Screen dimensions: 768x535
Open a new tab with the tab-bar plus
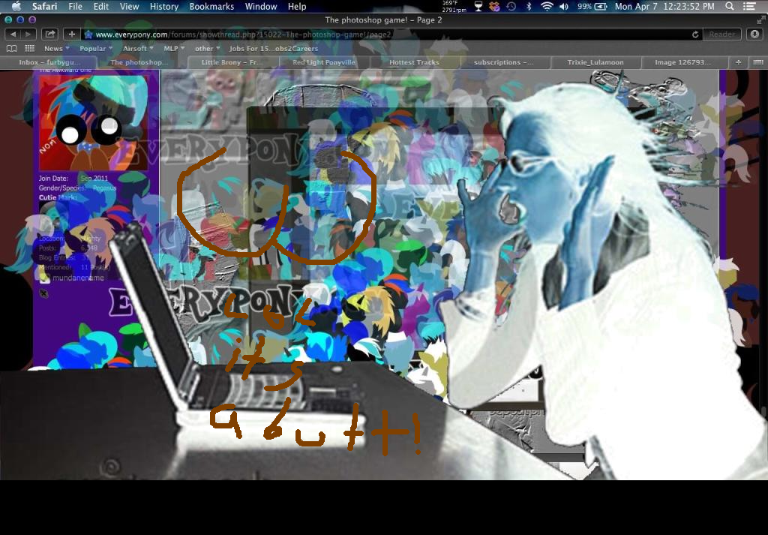click(738, 62)
